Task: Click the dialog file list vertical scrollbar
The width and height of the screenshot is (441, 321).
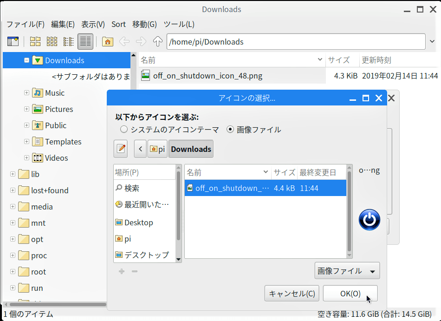Action: coord(349,211)
